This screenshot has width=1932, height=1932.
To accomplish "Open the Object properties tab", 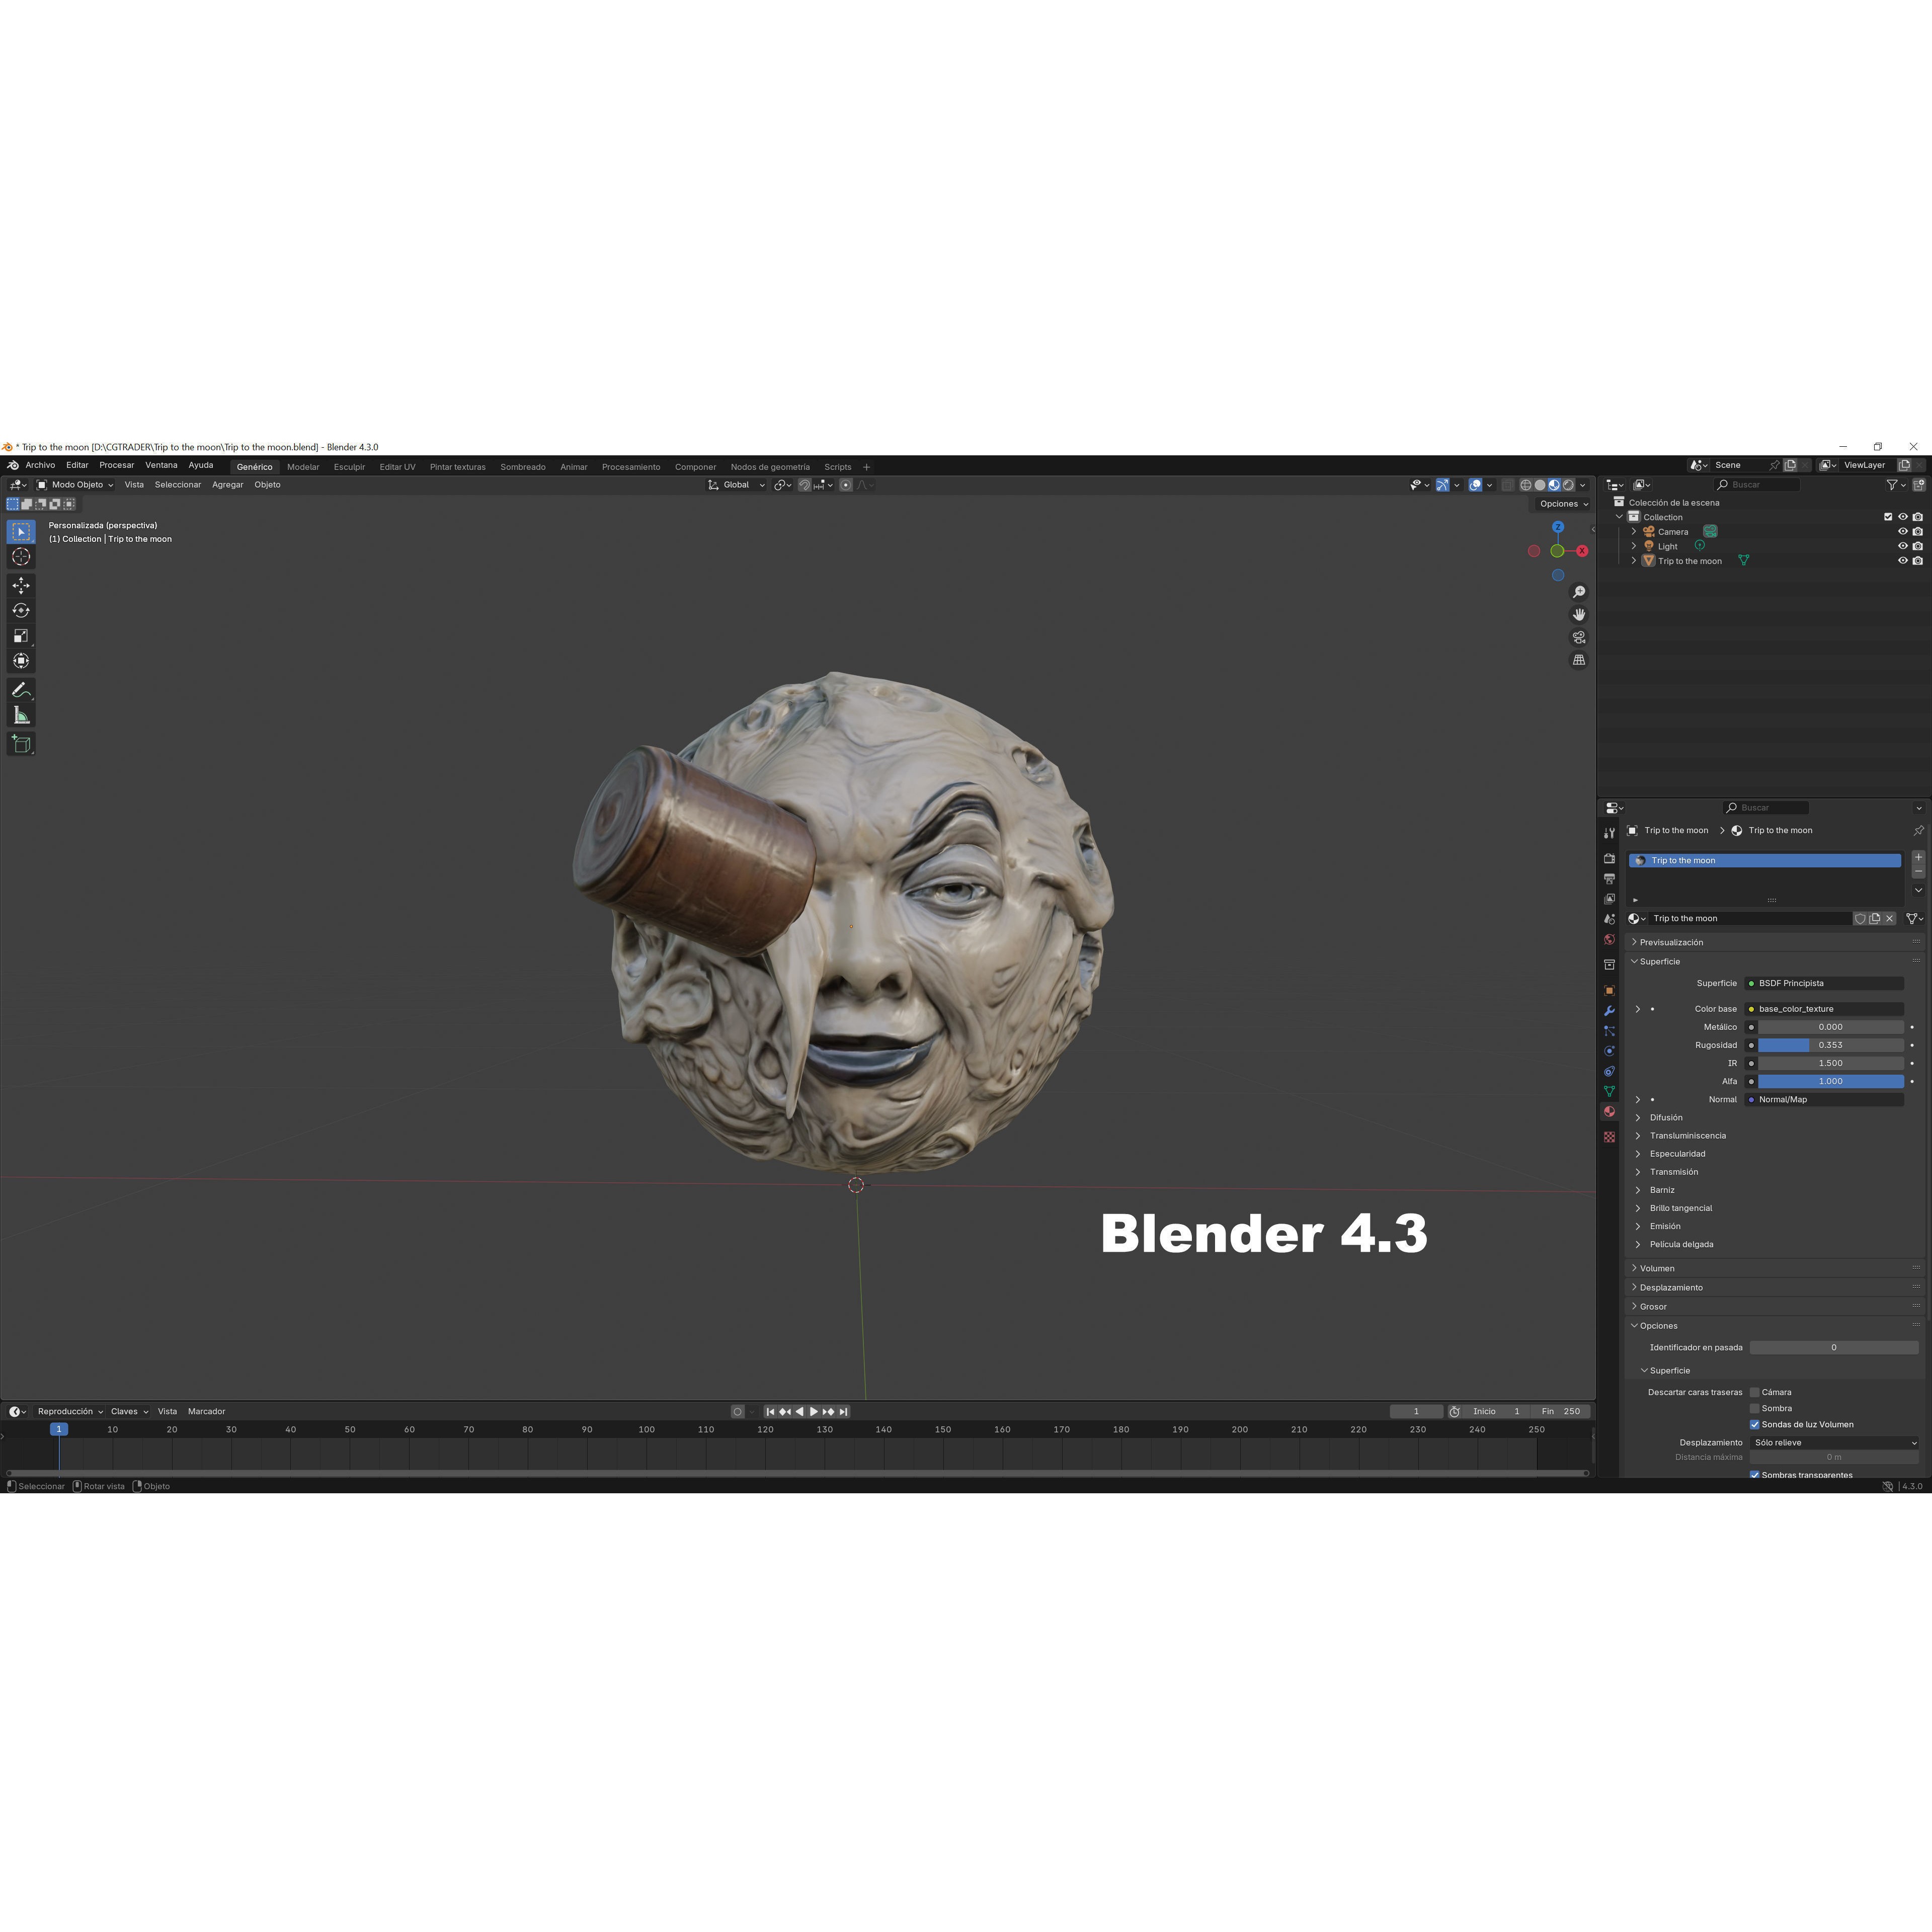I will point(1609,990).
